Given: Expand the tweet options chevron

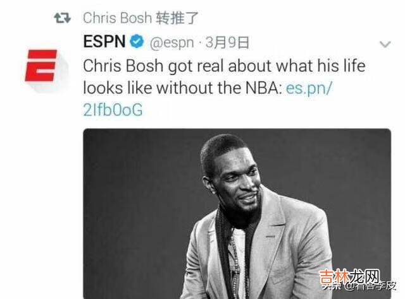Looking at the screenshot, I should coord(385,44).
